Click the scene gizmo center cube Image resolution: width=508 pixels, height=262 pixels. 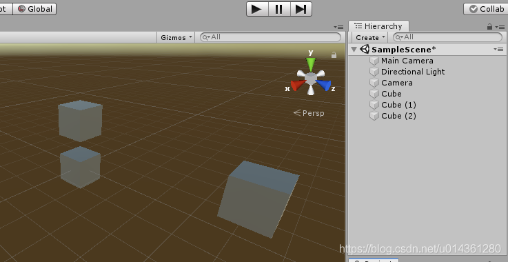tap(311, 79)
